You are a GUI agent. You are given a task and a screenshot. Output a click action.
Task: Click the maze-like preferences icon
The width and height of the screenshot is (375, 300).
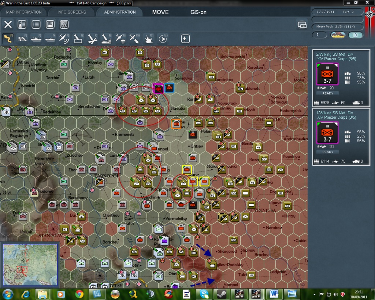(x=64, y=25)
